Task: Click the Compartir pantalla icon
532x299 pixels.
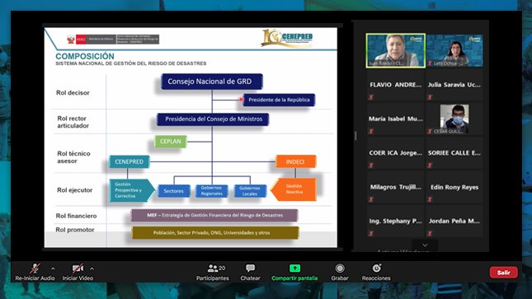Action: tap(294, 269)
